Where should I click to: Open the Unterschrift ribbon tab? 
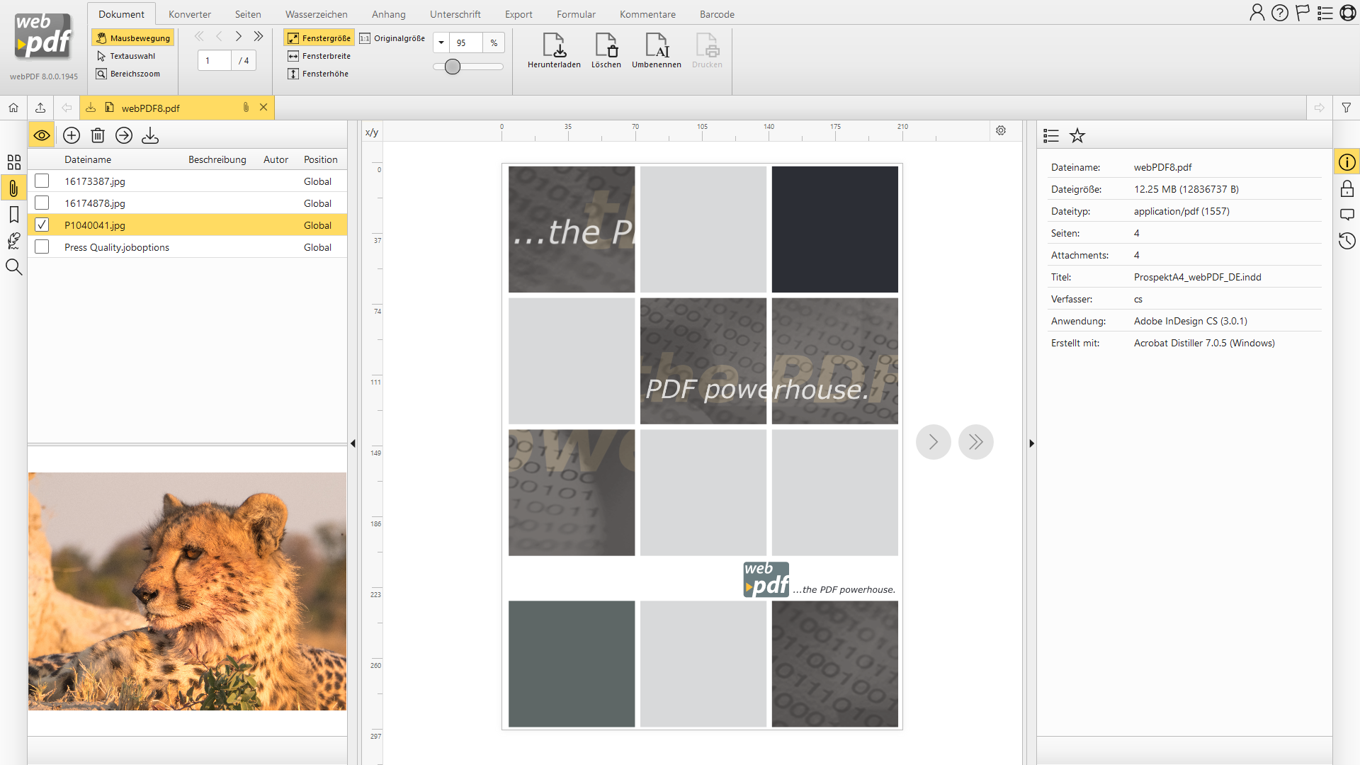(455, 14)
